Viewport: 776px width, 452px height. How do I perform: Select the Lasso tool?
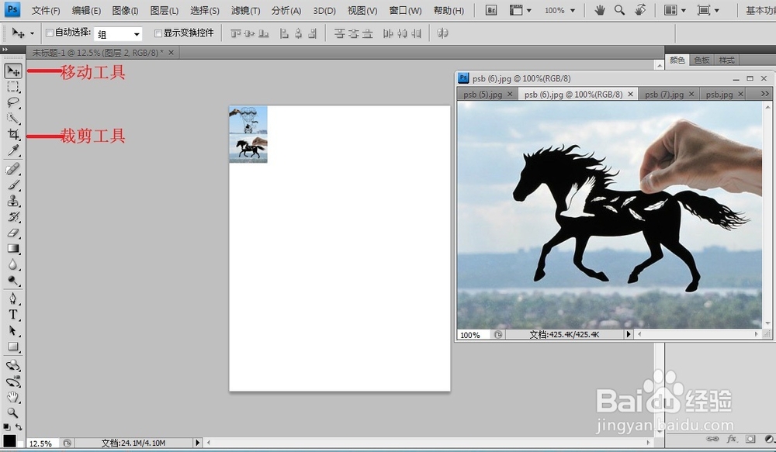click(x=13, y=103)
